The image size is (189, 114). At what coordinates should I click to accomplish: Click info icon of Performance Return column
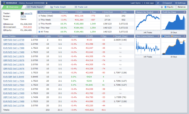[x=60, y=12]
